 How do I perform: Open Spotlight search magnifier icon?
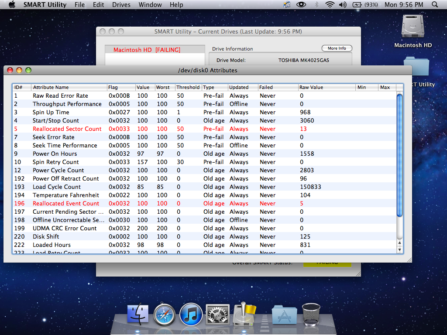[435, 4]
